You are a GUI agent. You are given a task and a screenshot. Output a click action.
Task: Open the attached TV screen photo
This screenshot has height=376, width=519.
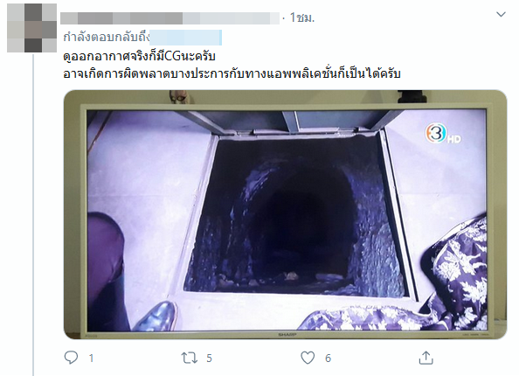click(286, 214)
